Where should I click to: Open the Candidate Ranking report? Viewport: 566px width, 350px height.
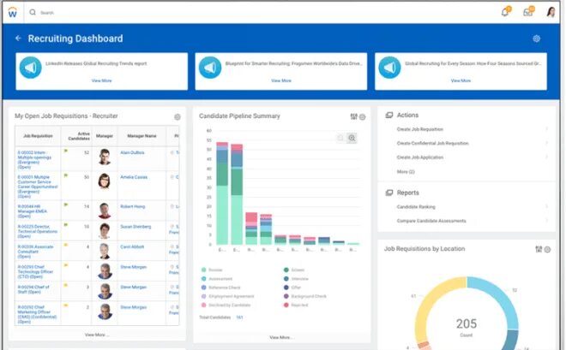click(416, 207)
